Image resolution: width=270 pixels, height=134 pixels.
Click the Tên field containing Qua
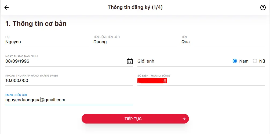coord(185,42)
